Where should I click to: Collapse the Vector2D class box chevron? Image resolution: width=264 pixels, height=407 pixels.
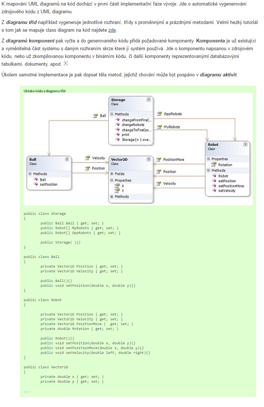[149, 159]
